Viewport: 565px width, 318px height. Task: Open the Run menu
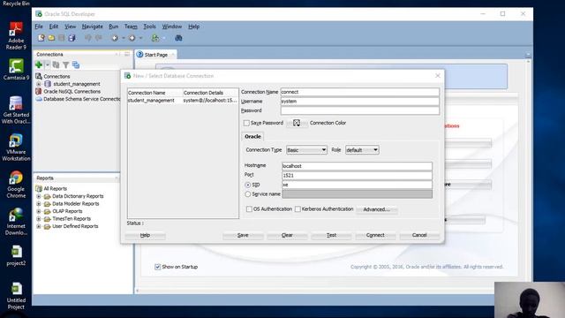[114, 26]
